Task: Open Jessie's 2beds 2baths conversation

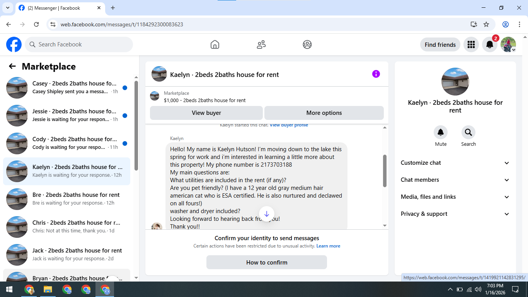Action: pyautogui.click(x=66, y=116)
